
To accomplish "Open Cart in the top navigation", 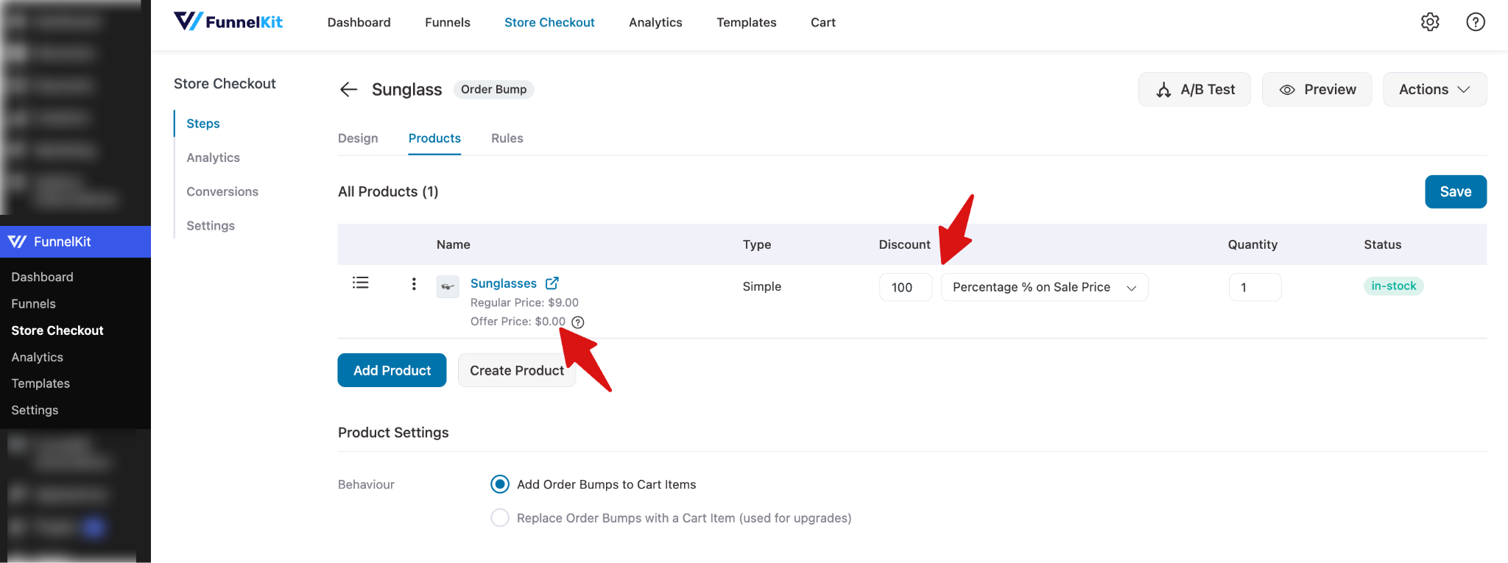I will pyautogui.click(x=823, y=23).
